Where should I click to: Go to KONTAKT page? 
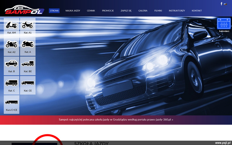[197, 11]
